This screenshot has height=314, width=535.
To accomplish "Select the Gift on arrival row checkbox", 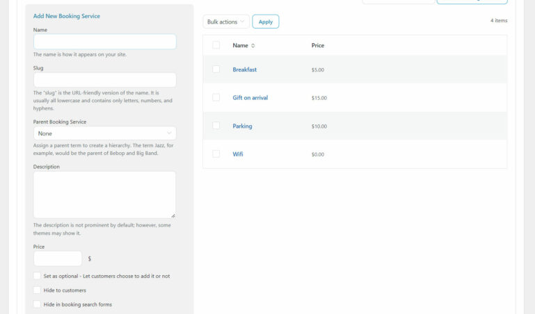I will [x=216, y=97].
